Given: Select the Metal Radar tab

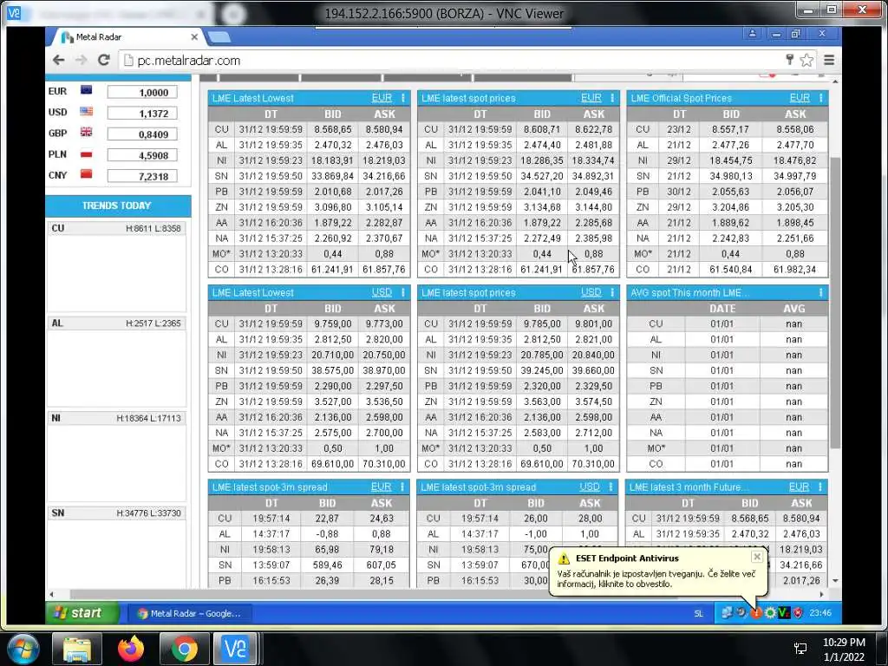Looking at the screenshot, I should click(x=127, y=36).
